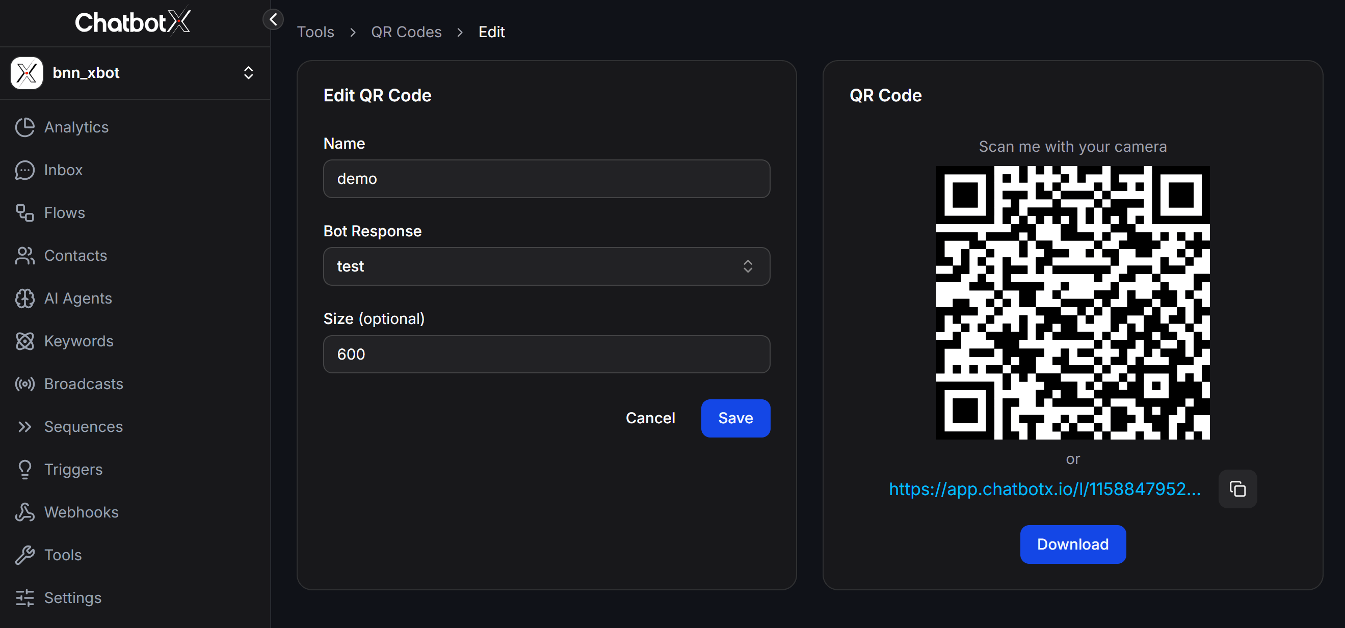Screen dimensions: 1345x628
Task: Save the QR code changes
Action: 735,418
